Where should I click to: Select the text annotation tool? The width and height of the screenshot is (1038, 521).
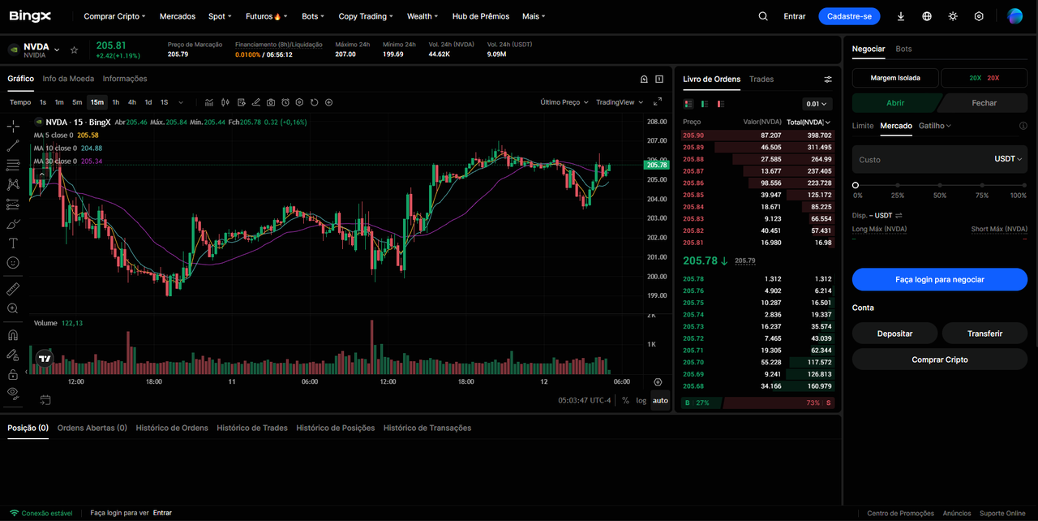click(13, 243)
